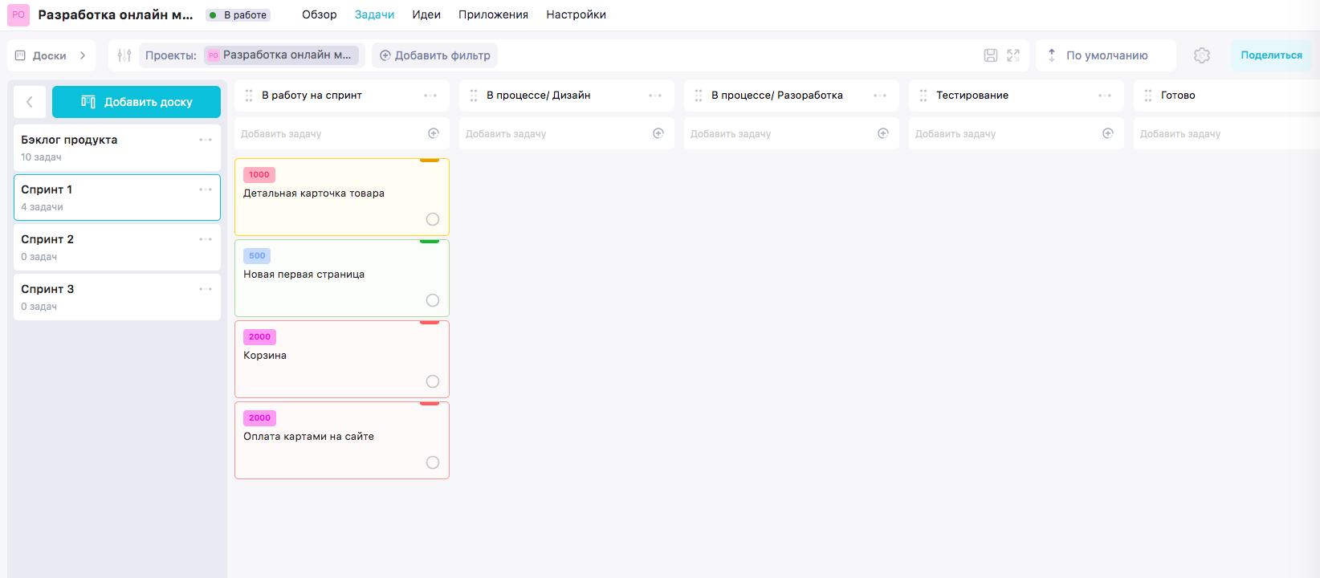Screen dimensions: 1320x578
Task: Open Оплата картами на сайте card
Action: tap(342, 440)
